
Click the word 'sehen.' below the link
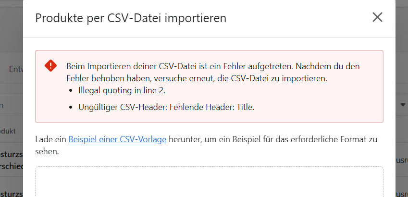point(47,151)
